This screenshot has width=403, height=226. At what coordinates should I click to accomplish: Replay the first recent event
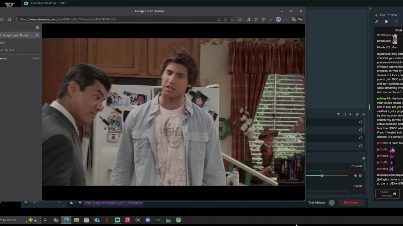tap(360, 122)
